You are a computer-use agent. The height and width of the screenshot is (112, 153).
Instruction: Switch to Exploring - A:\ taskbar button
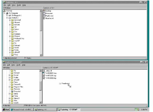tap(45, 109)
